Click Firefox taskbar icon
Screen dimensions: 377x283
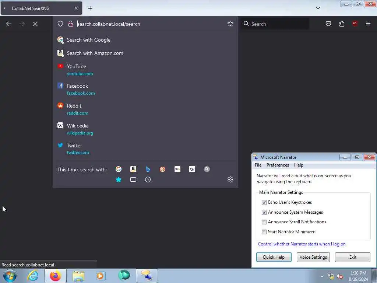point(55,276)
